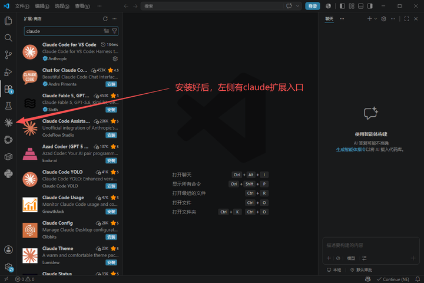
Task: Open ellipsis next to the 聊天 tab
Action: pyautogui.click(x=342, y=19)
